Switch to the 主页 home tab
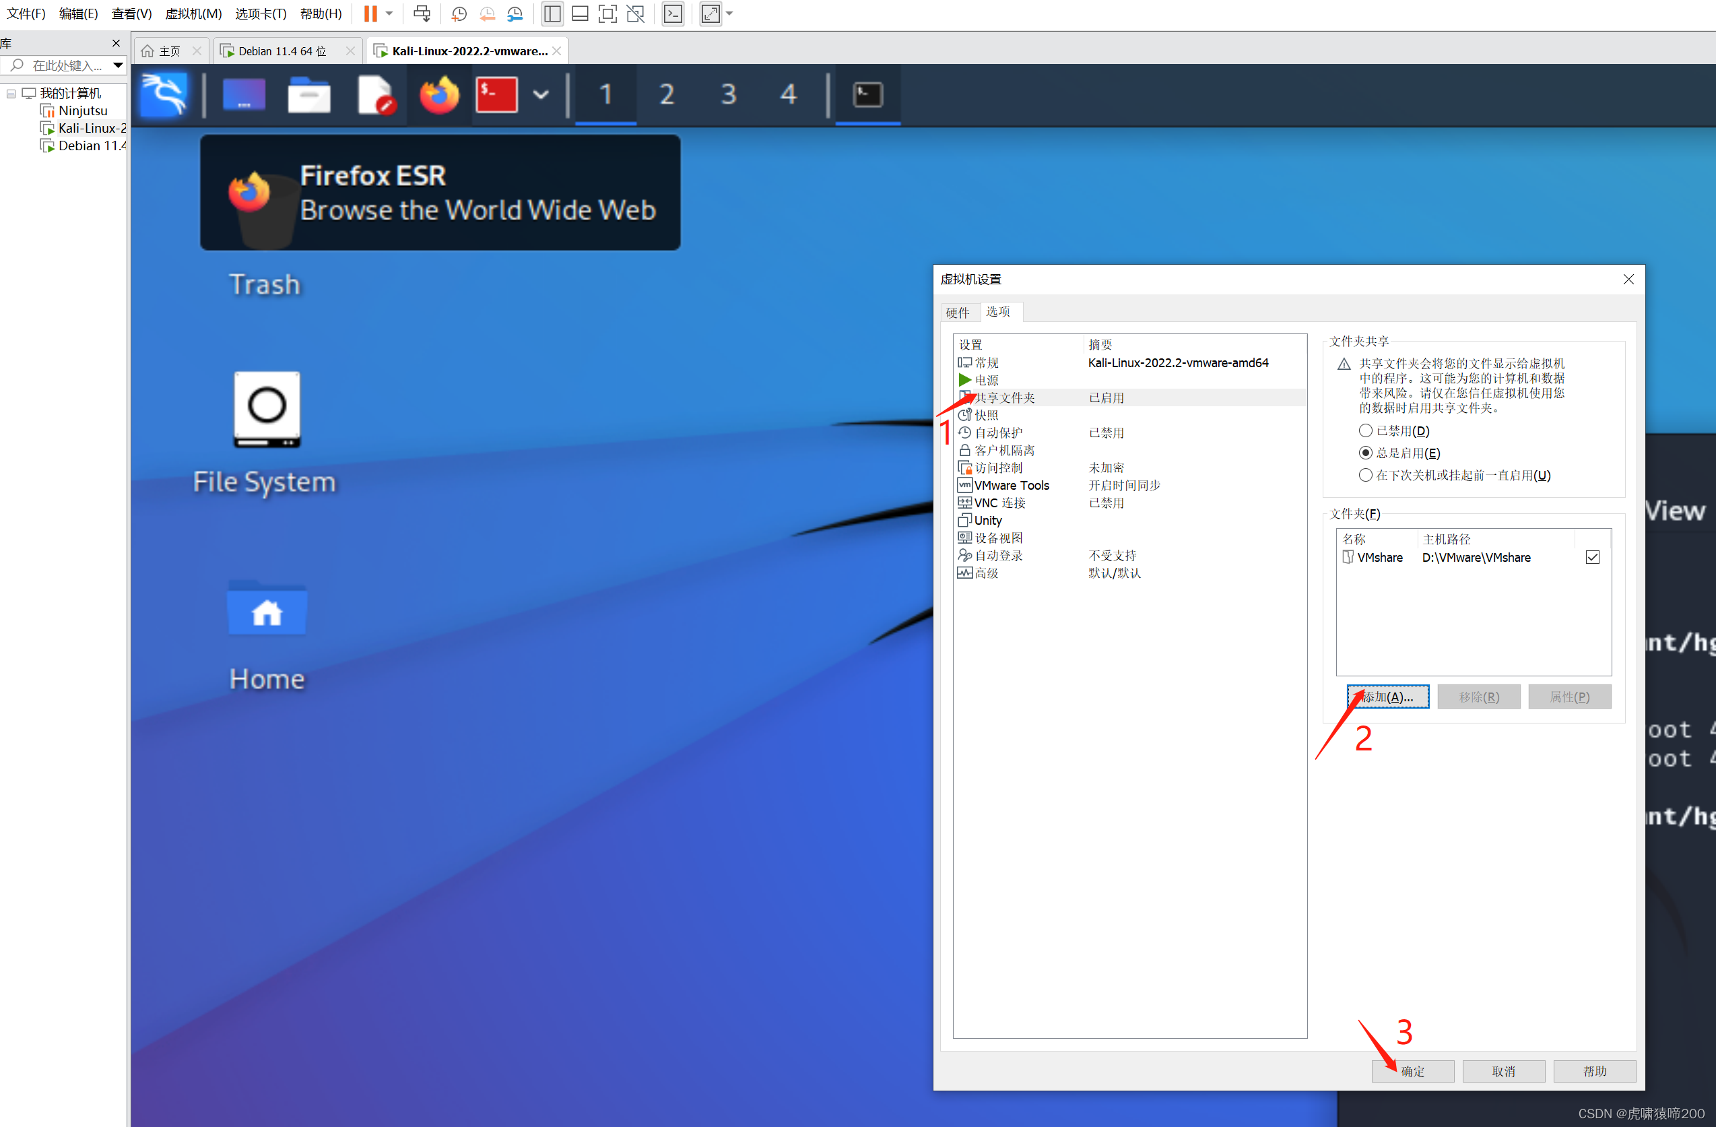Viewport: 1716px width, 1127px height. [170, 51]
